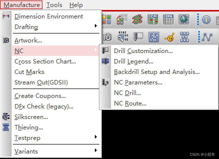This screenshot has height=159, width=219.
Task: Click the Artwork film icon
Action: point(6,40)
